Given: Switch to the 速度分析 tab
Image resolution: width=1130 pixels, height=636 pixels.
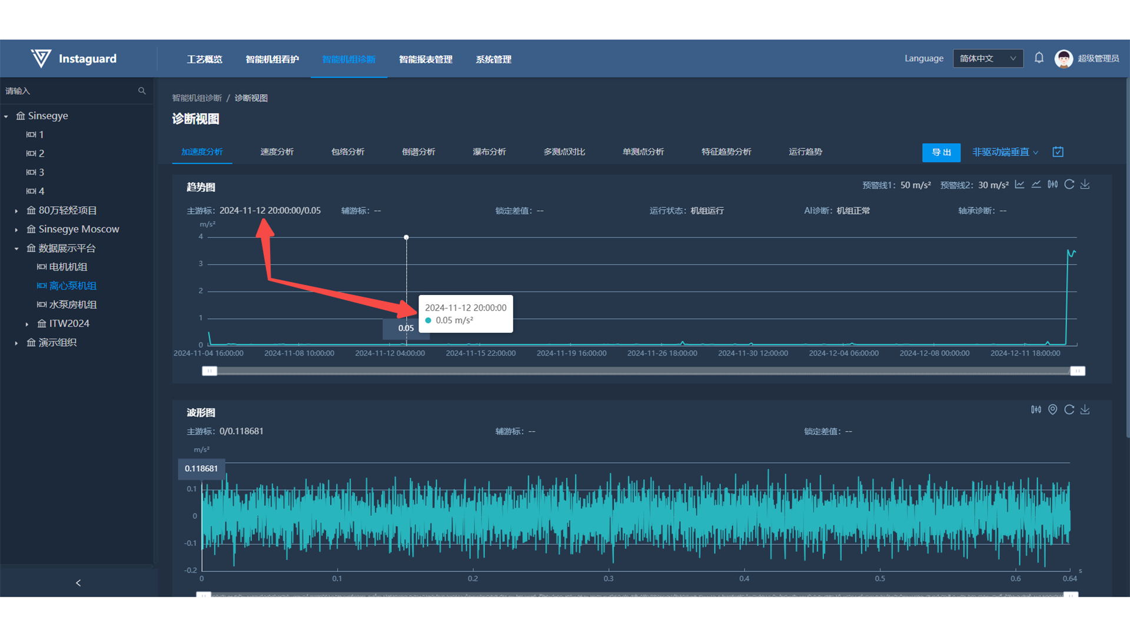Looking at the screenshot, I should pos(277,152).
